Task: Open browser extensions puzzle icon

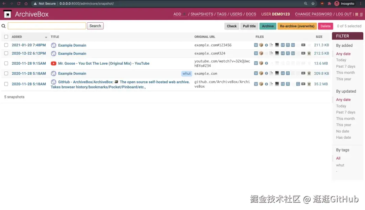Action: [x=329, y=3]
